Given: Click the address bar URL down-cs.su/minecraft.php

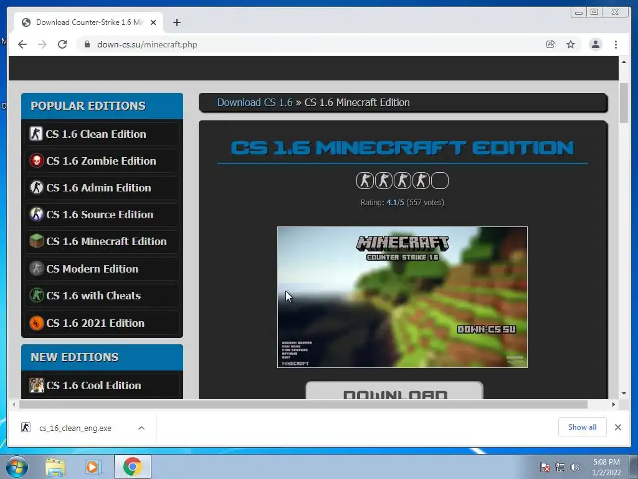Looking at the screenshot, I should (x=147, y=44).
